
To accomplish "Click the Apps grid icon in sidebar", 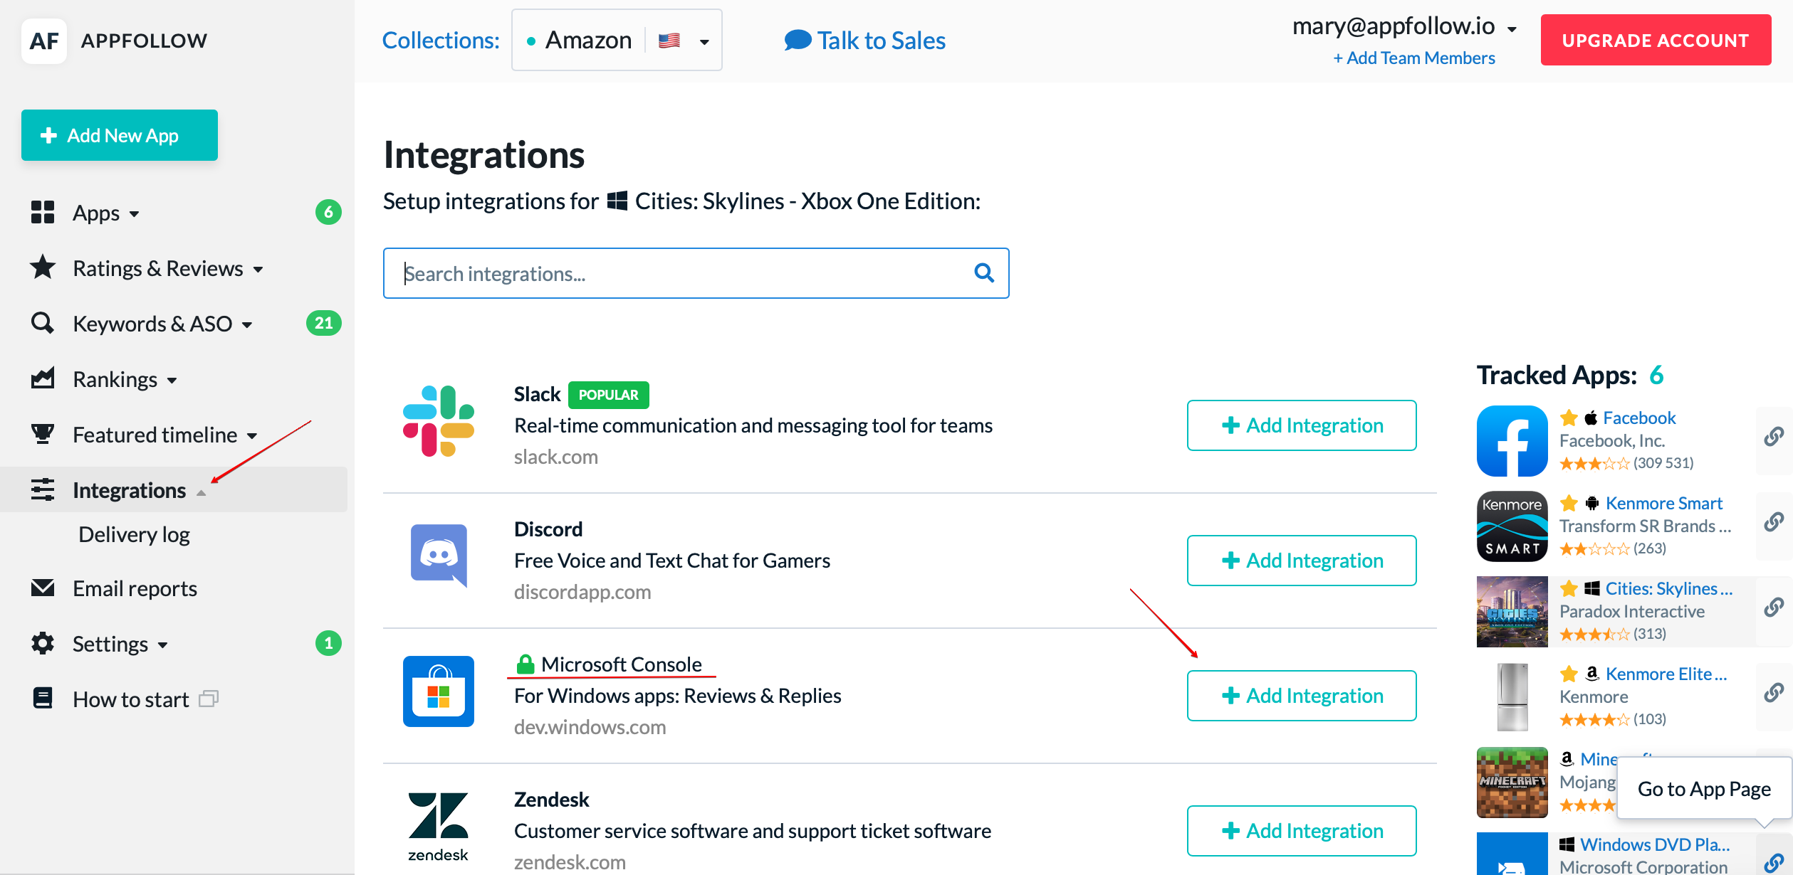I will 43,212.
